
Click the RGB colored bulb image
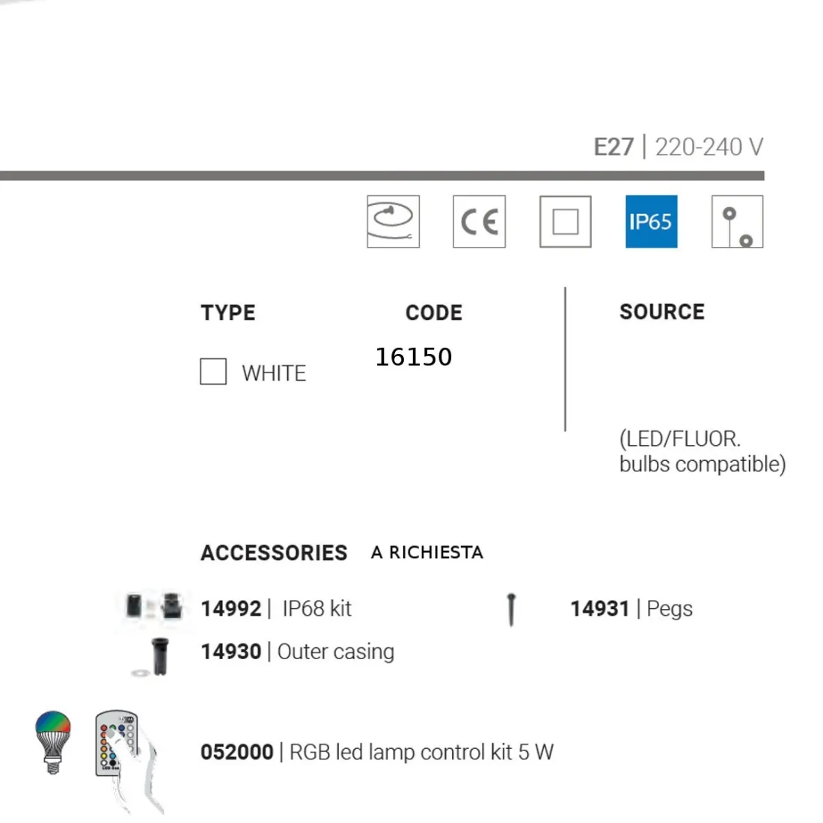point(53,741)
